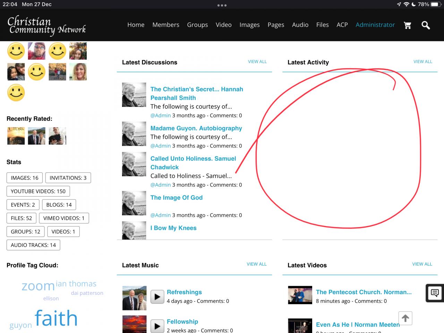Tap the iPad multitasking three-dots control
This screenshot has width=444, height=333.
(x=222, y=5)
